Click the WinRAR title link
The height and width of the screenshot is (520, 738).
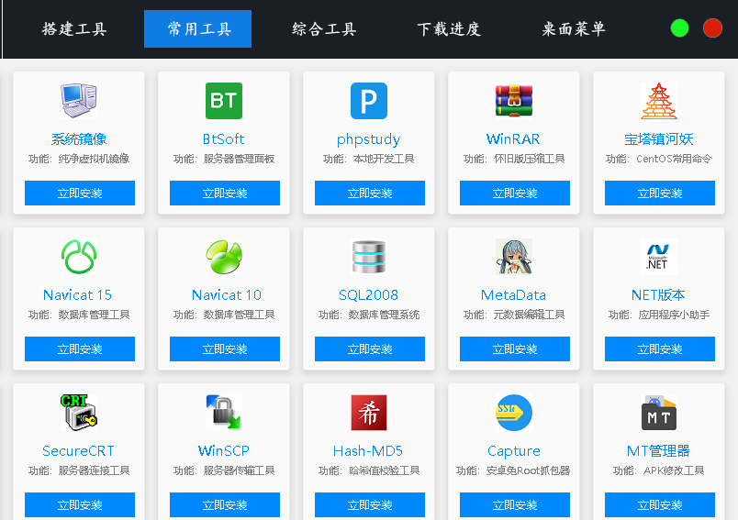[x=513, y=139]
